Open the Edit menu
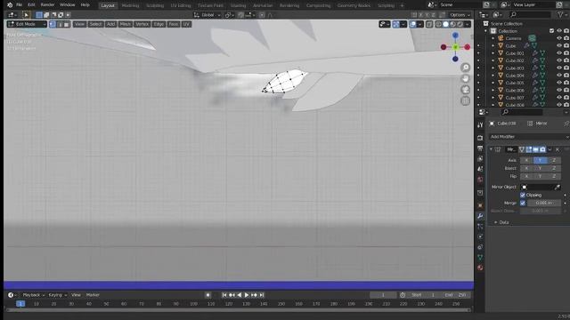570x320 pixels. pyautogui.click(x=32, y=5)
